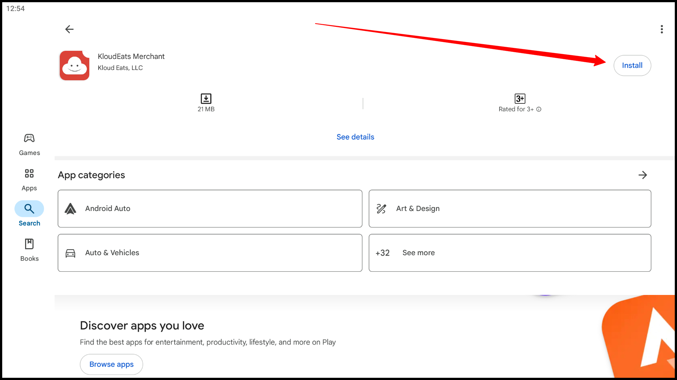Click the Rated for 3+ label

[516, 109]
